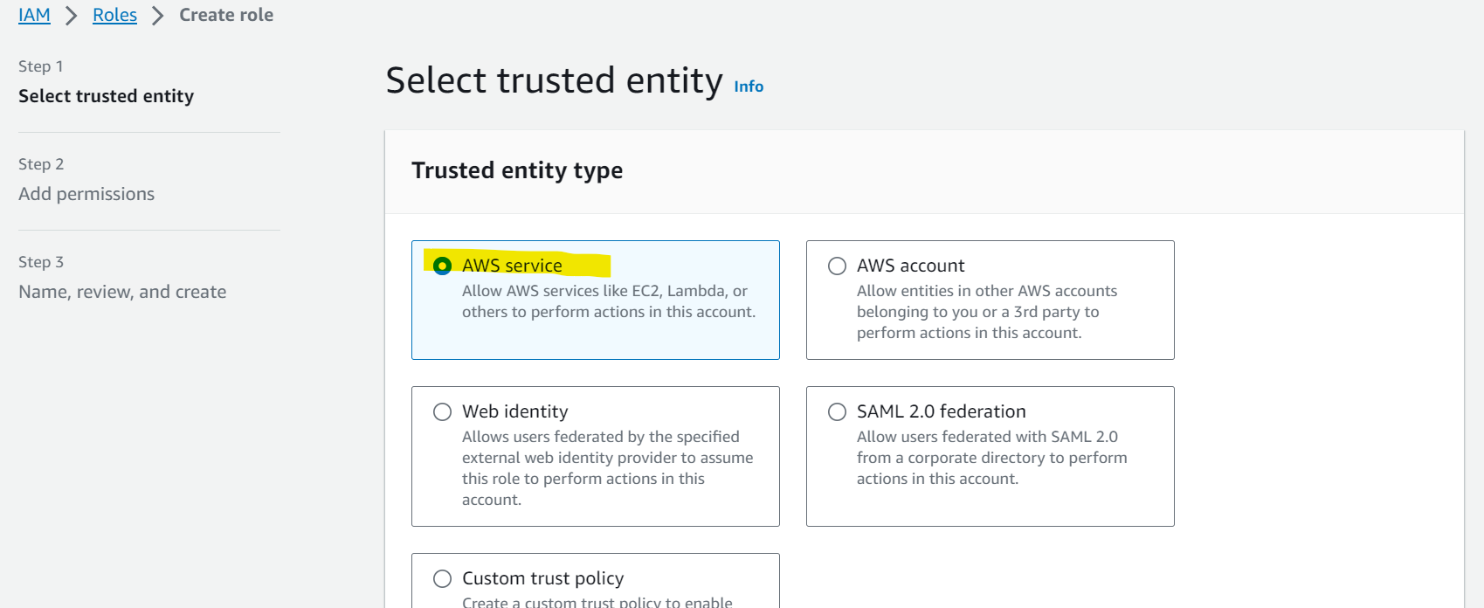This screenshot has height=608, width=1484.
Task: Click the chevron arrow after Roles breadcrumb
Action: point(158,16)
